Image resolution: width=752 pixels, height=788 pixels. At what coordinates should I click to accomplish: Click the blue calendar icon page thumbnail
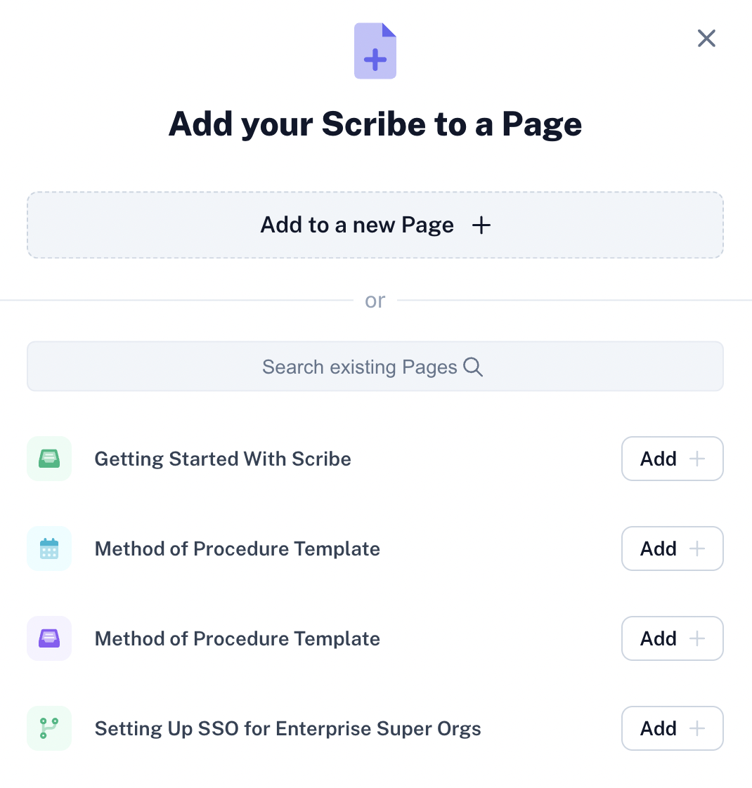(49, 549)
